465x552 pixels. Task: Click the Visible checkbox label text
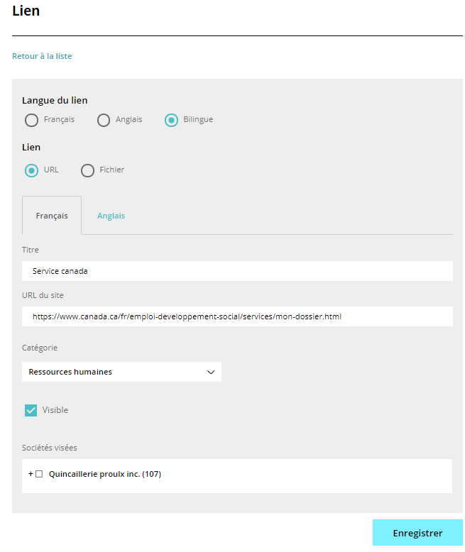pos(55,410)
